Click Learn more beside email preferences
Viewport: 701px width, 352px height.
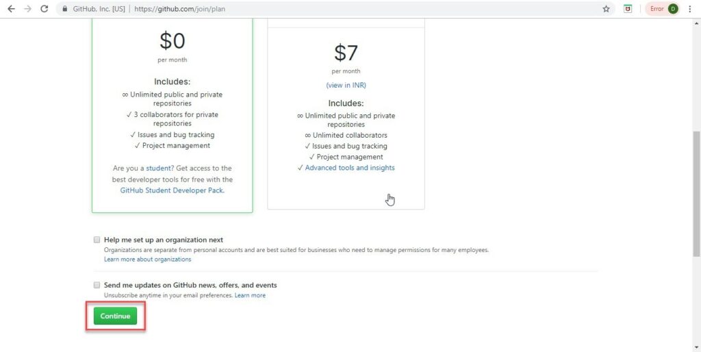pyautogui.click(x=250, y=295)
